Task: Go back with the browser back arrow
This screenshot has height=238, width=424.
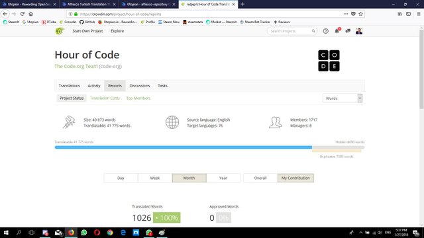Action: 5,14
